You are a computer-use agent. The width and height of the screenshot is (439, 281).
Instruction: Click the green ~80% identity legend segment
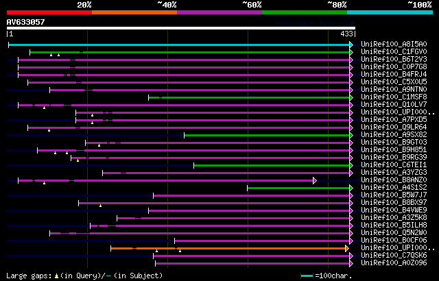pos(305,12)
